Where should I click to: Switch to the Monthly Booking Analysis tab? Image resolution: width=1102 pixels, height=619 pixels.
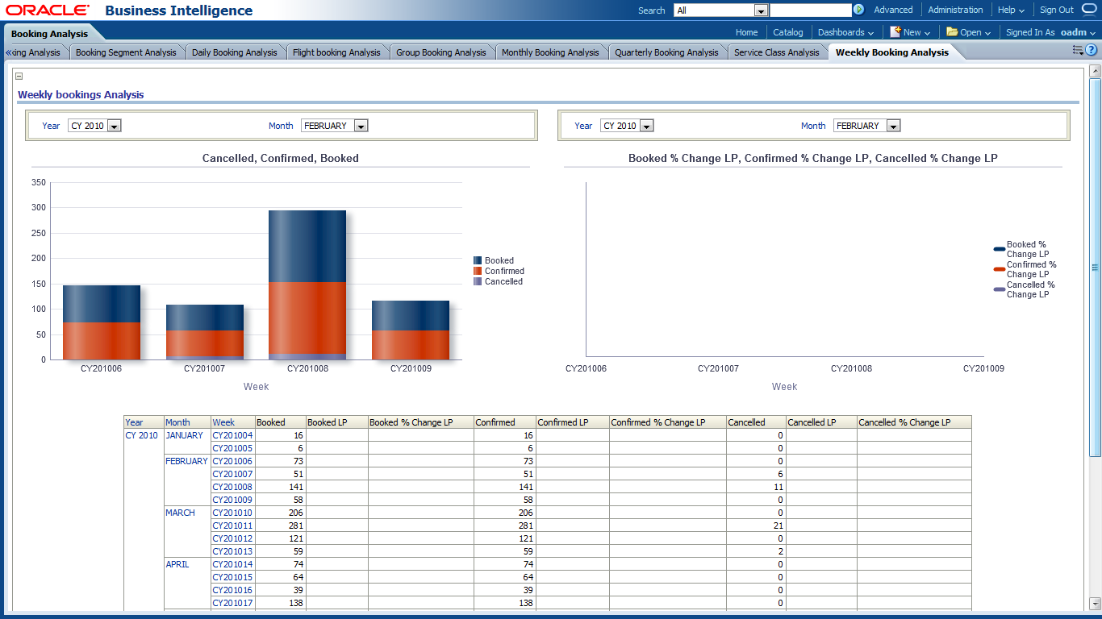click(x=550, y=52)
